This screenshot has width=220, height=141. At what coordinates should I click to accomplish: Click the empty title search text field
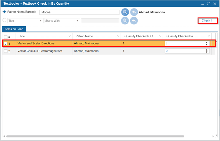[100, 21]
